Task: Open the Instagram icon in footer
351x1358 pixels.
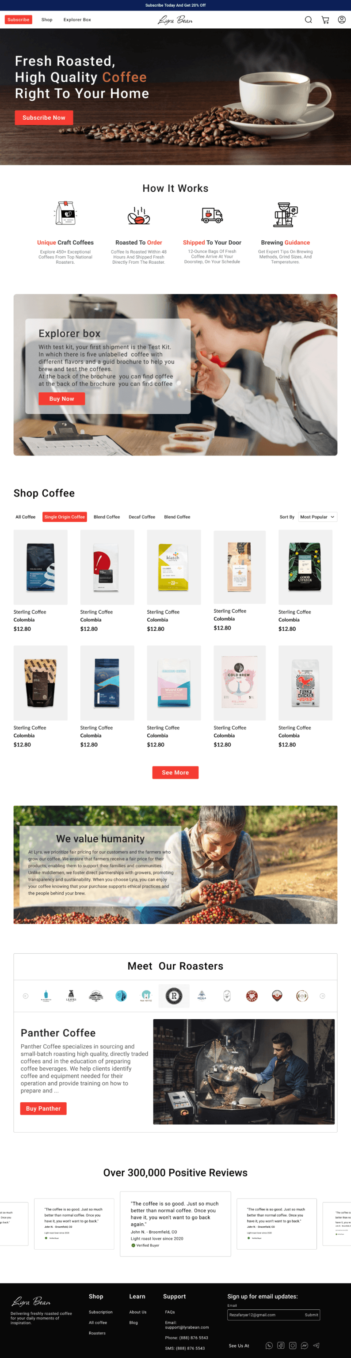Action: 292,1345
